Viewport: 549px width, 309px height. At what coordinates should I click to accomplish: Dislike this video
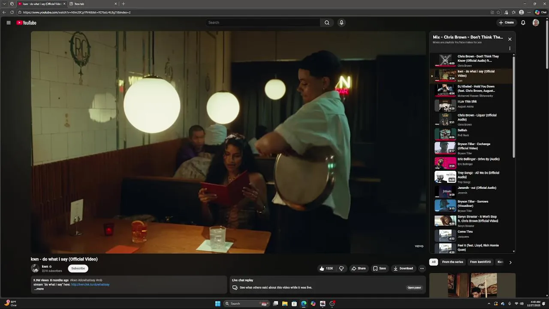341,269
